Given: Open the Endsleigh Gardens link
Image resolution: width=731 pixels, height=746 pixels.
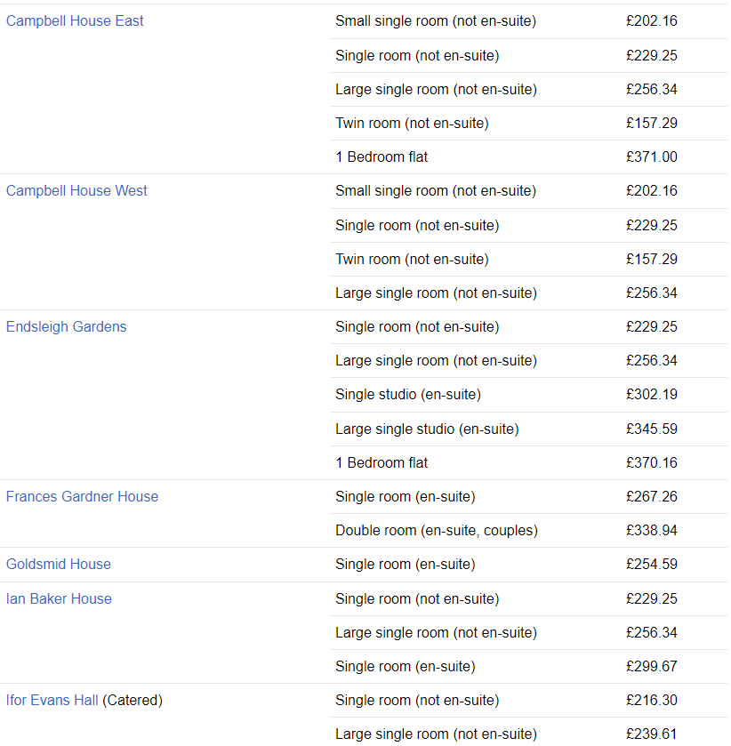Looking at the screenshot, I should (x=66, y=327).
